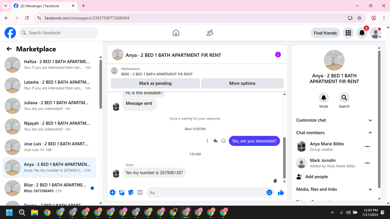Open the Facebook Home icon
390x219 pixels.
pos(176,33)
